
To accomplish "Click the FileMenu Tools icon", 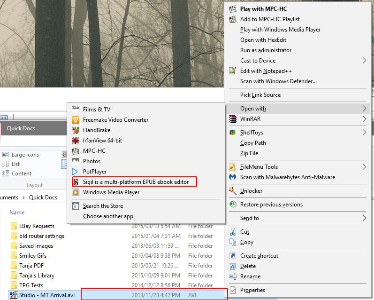I will (x=233, y=166).
